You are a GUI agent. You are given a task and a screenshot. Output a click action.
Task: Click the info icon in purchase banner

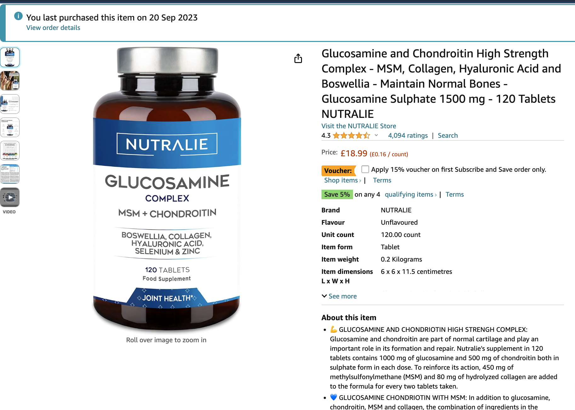(x=19, y=16)
